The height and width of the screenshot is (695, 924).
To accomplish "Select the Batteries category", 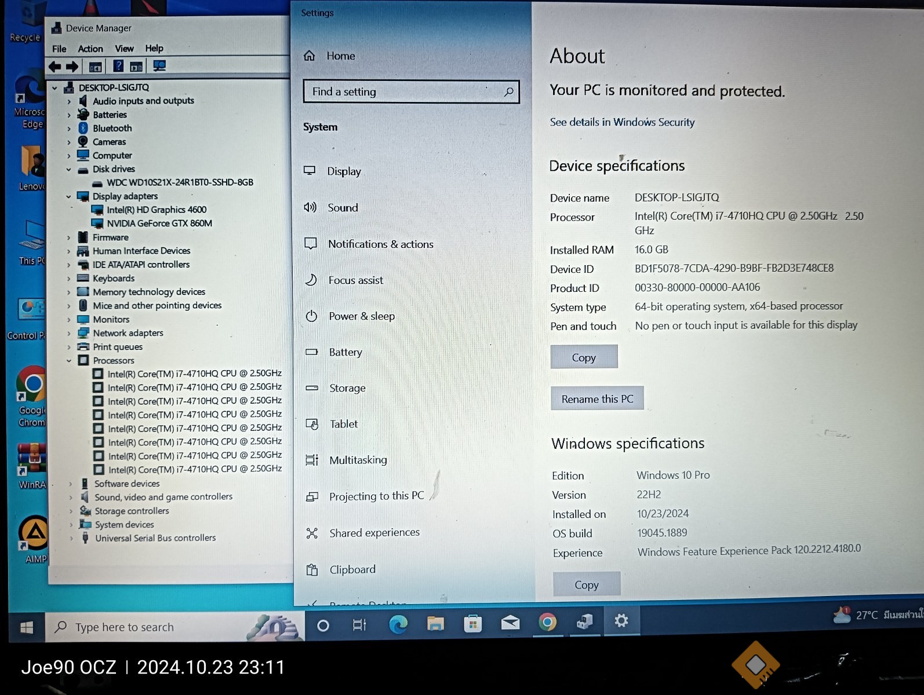I will point(110,115).
